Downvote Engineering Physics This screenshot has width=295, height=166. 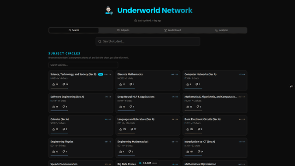pos(65,152)
